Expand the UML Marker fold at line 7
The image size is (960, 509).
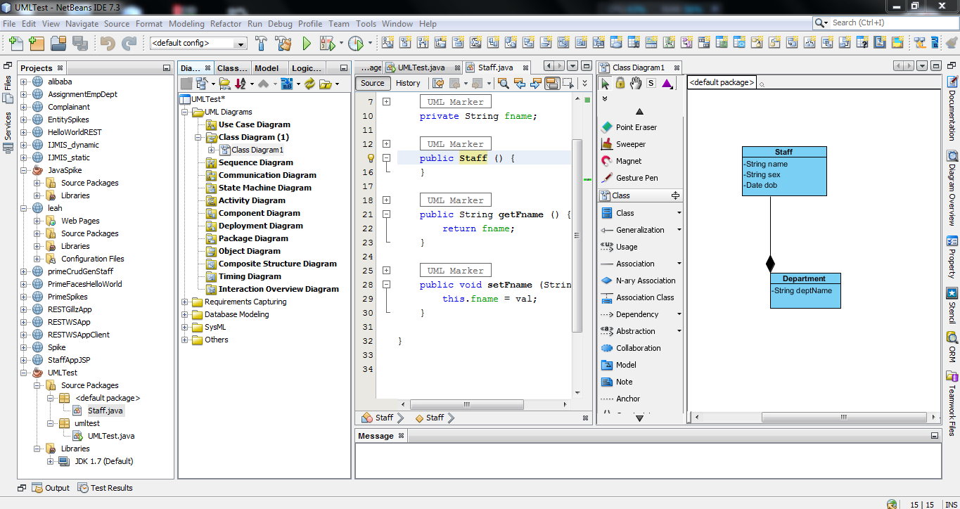pos(386,102)
